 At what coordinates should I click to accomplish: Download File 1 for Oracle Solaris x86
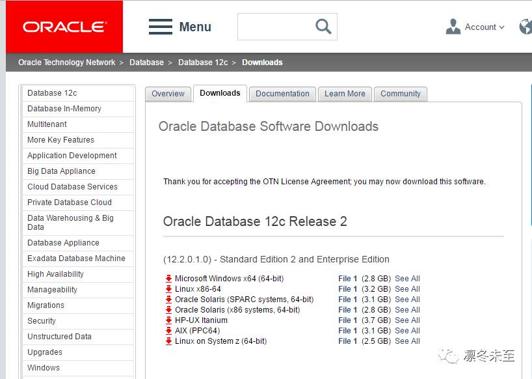(348, 310)
